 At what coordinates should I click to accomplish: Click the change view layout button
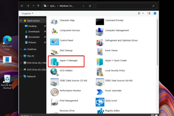tap(139, 13)
